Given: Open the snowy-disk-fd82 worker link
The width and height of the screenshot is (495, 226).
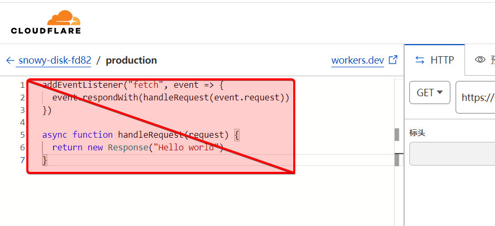Looking at the screenshot, I should coord(55,60).
